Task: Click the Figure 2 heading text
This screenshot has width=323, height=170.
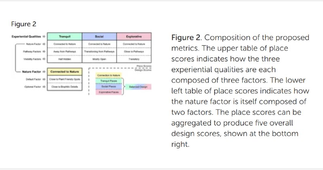Action: click(x=24, y=24)
